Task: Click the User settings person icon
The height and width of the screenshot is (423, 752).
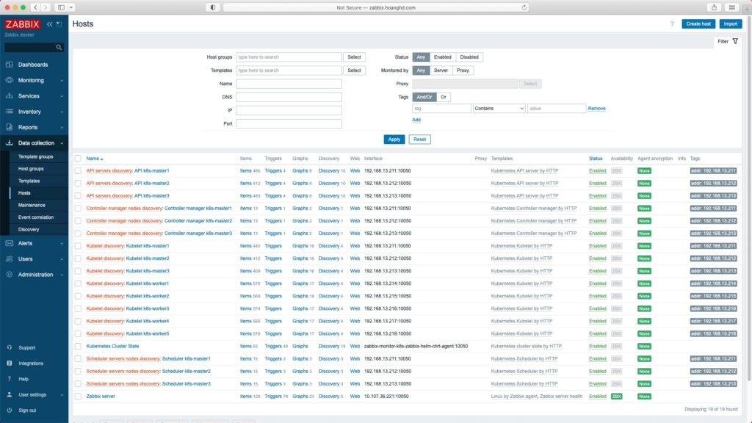Action: tap(9, 394)
